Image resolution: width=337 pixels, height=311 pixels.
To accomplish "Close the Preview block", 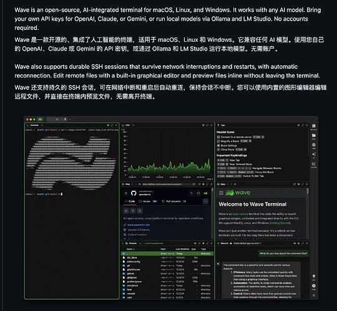I will coord(212,243).
